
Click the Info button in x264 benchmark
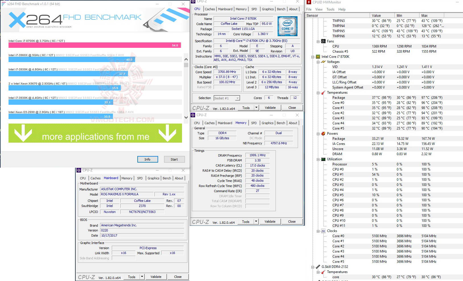(148, 159)
